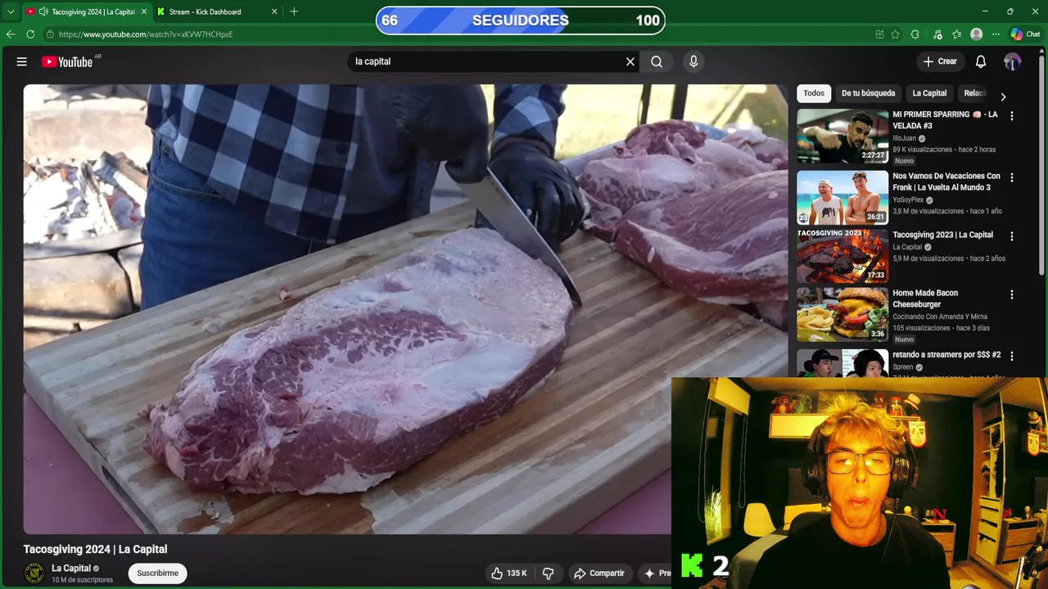The width and height of the screenshot is (1048, 589).
Task: Go back with the browser back arrow
Action: (x=11, y=34)
